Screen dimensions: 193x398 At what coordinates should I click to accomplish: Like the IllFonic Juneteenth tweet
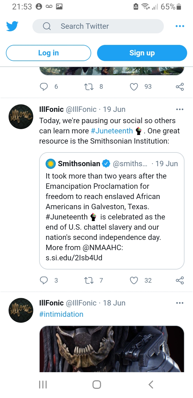click(133, 280)
